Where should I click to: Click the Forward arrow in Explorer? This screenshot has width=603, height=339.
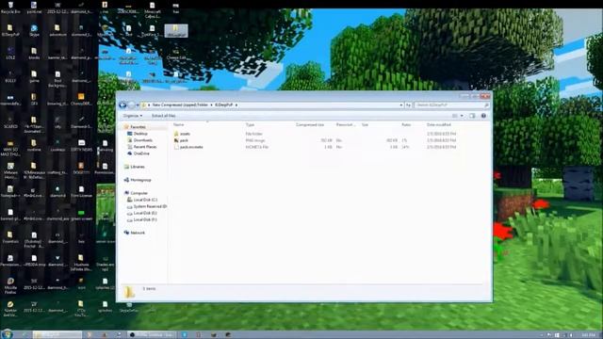pyautogui.click(x=132, y=105)
